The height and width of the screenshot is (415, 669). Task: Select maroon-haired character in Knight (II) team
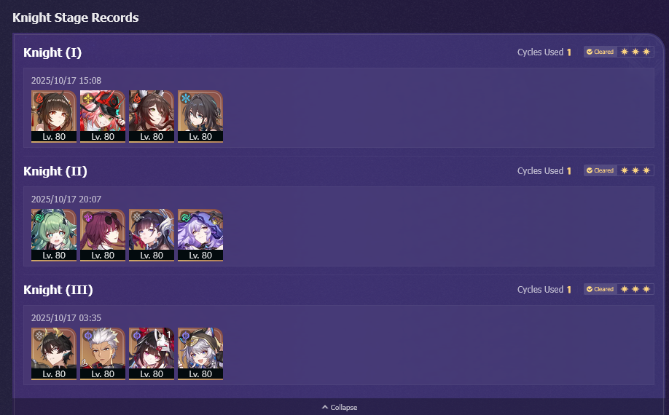click(103, 234)
